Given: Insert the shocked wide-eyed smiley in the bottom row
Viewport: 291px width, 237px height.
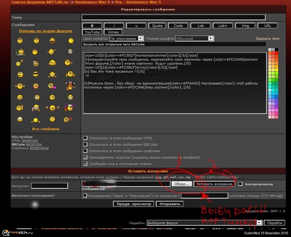Looking at the screenshot, I should click(x=20, y=119).
